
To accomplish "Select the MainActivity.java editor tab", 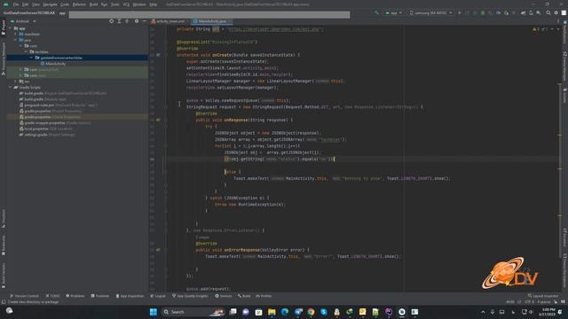I will click(x=211, y=21).
